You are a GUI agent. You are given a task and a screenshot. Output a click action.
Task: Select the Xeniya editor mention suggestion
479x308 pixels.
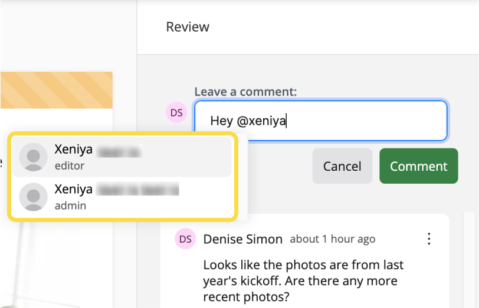point(122,157)
